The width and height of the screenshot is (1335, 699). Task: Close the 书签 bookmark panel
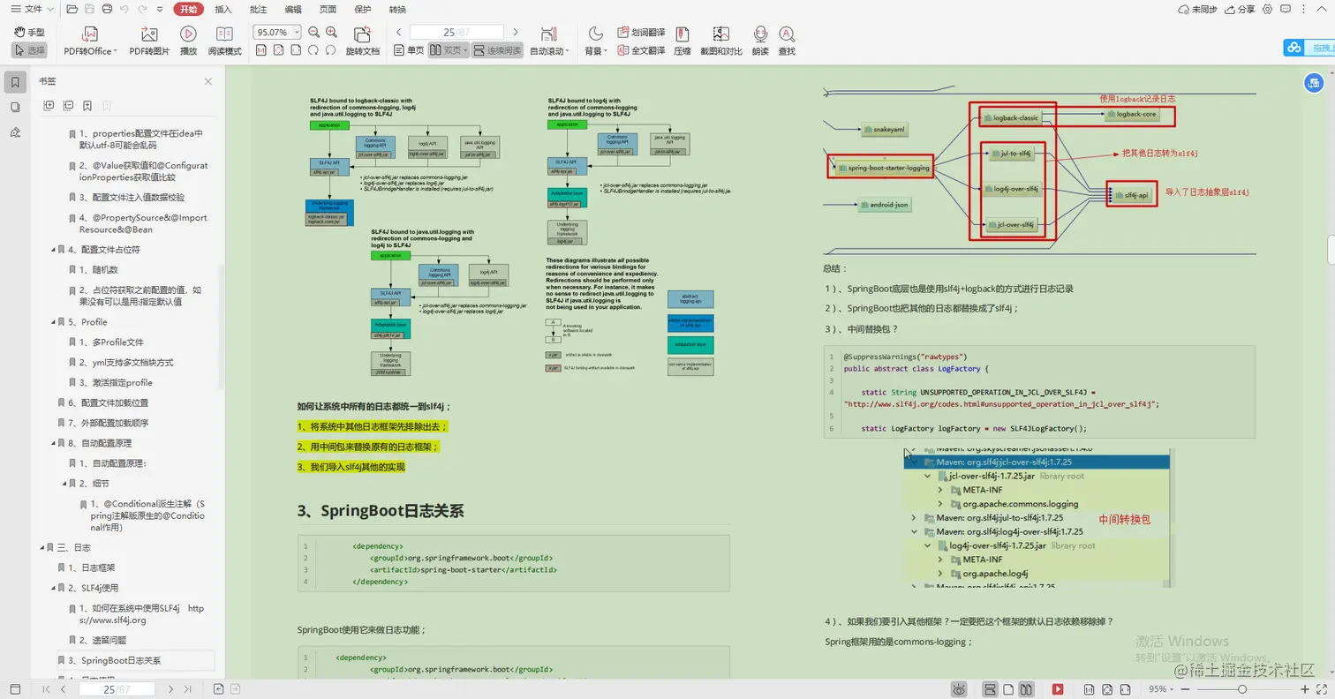(x=208, y=81)
